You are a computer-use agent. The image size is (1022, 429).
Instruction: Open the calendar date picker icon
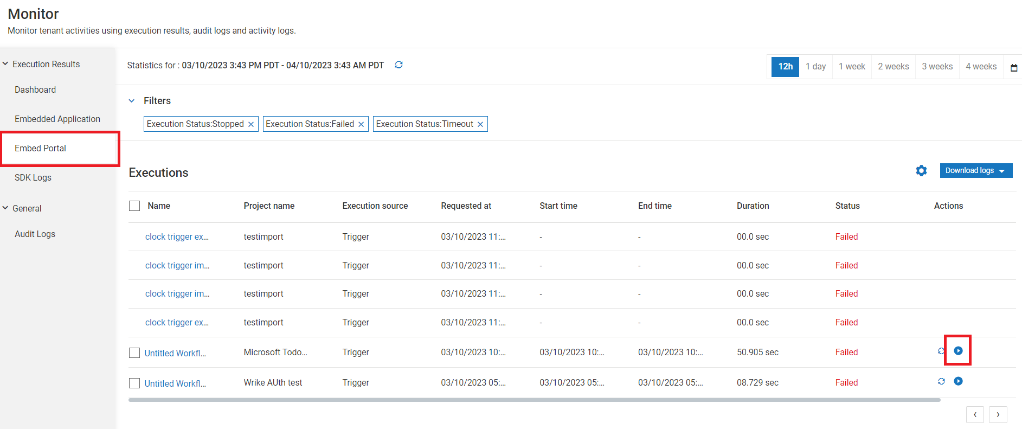(1014, 67)
